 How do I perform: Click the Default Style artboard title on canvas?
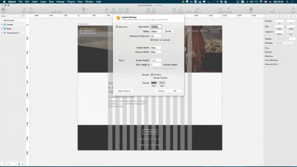(x=83, y=24)
